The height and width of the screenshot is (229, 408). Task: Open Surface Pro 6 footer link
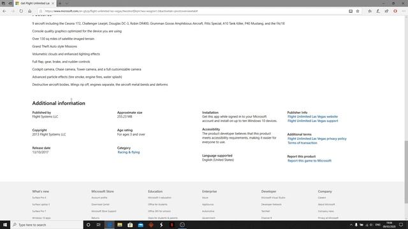[39, 198]
